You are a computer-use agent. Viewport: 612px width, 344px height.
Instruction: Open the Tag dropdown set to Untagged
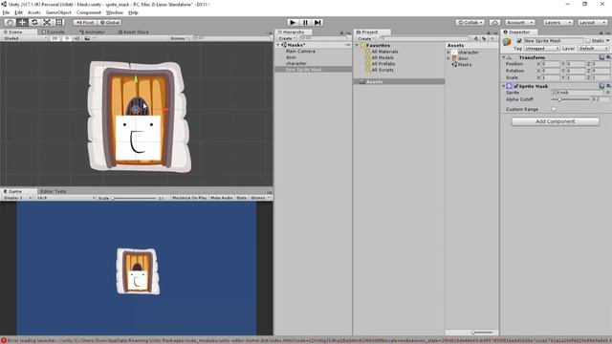pos(542,49)
